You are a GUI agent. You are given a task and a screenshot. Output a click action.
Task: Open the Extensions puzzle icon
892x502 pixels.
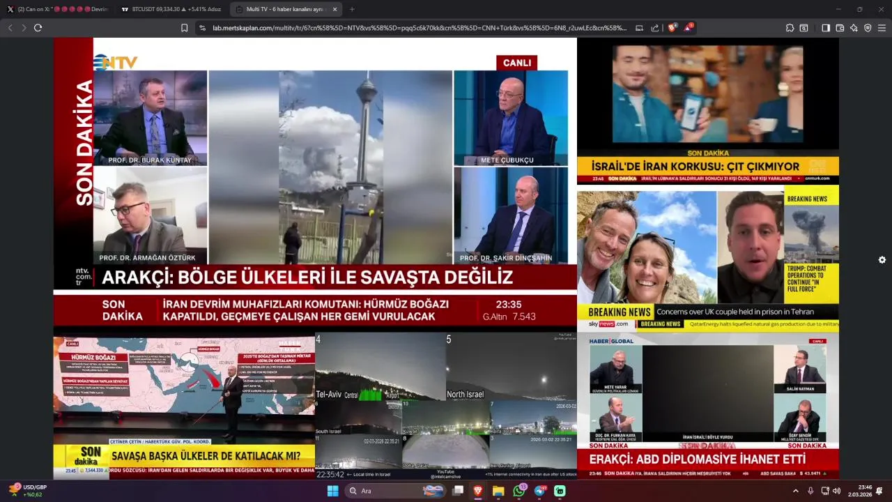click(x=790, y=28)
